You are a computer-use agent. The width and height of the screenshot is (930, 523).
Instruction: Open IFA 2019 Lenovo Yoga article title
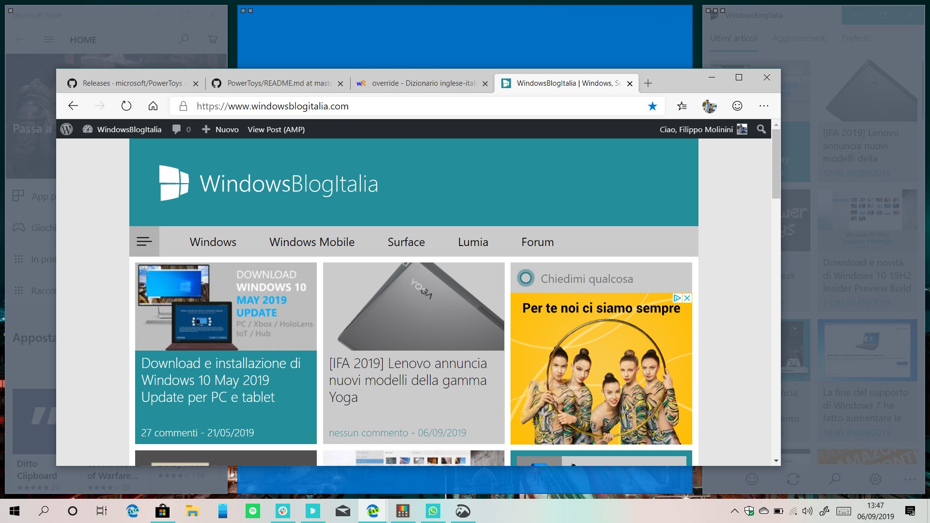[408, 380]
